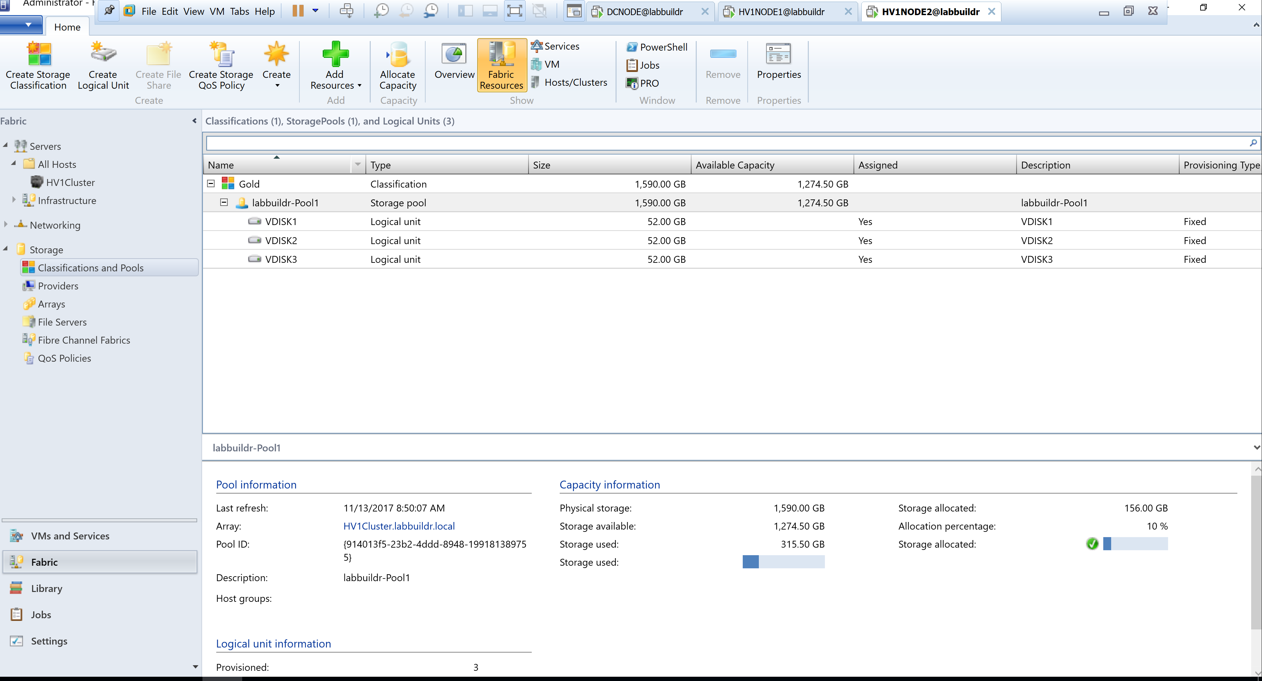Select Fibre Channel Fabrics node
This screenshot has width=1262, height=681.
(x=76, y=340)
